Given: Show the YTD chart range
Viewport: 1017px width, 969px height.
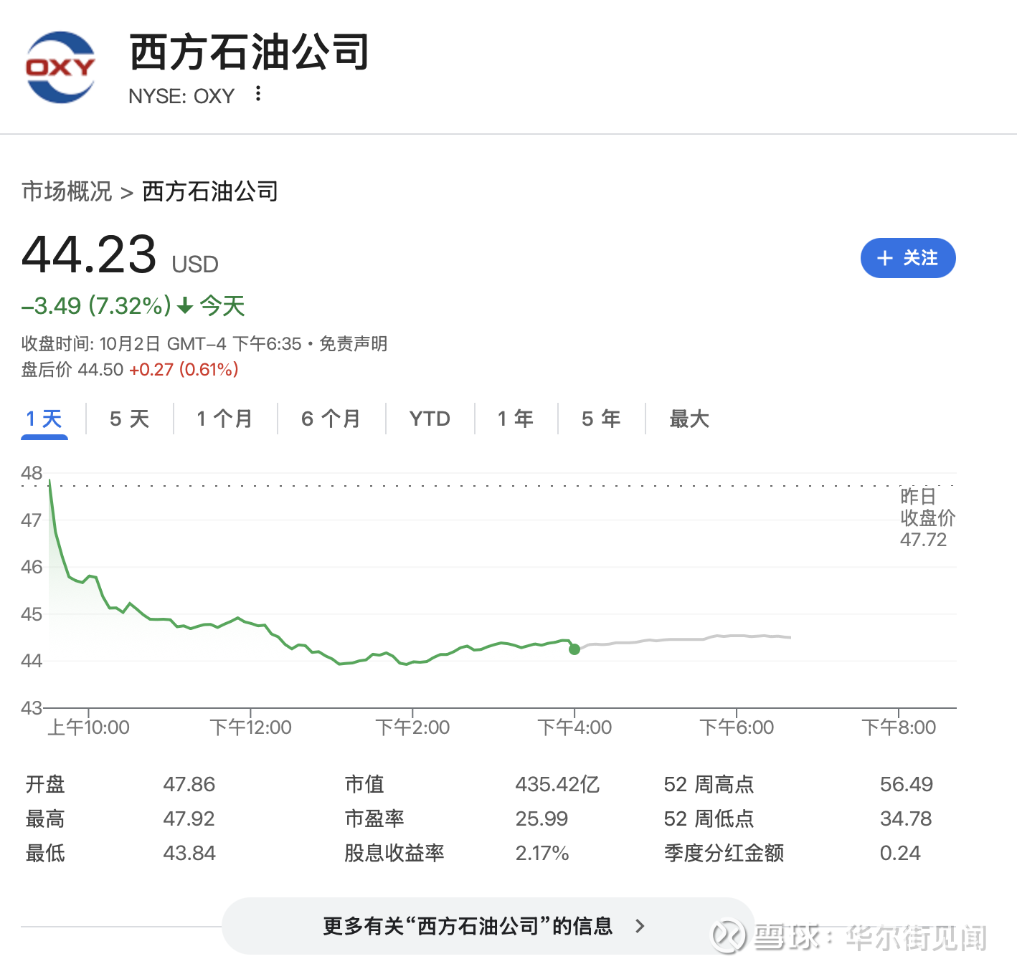Looking at the screenshot, I should point(430,419).
